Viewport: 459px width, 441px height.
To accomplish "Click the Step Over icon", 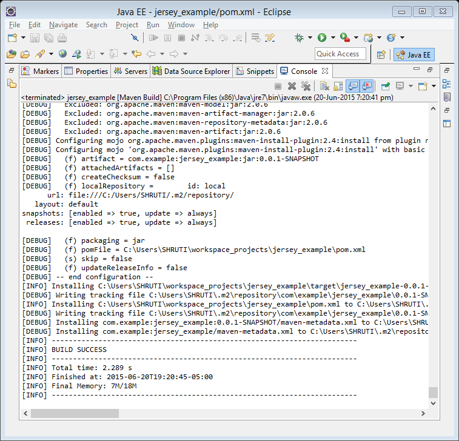I will click(x=223, y=38).
